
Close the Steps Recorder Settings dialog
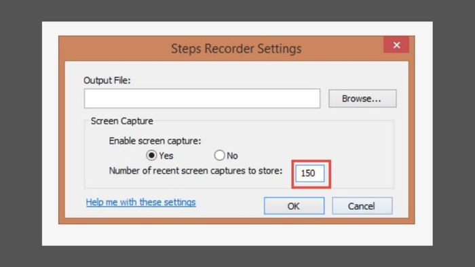[x=396, y=45]
